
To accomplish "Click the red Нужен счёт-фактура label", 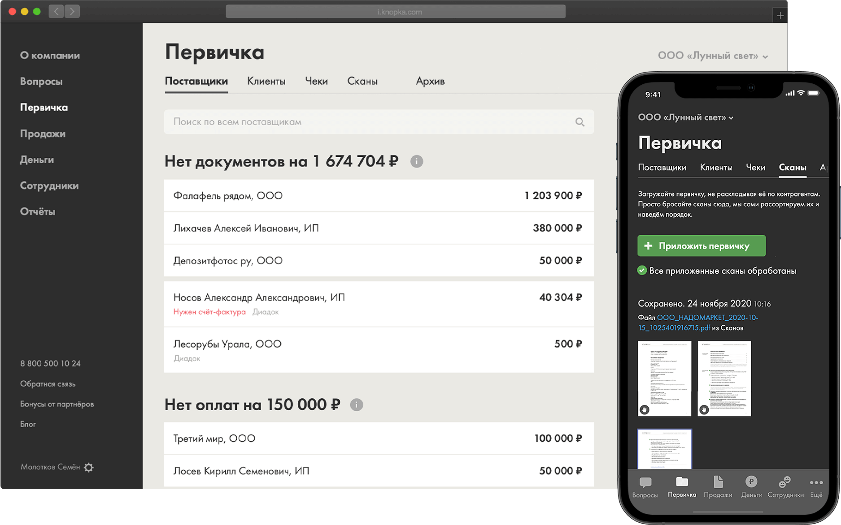I will [x=209, y=312].
